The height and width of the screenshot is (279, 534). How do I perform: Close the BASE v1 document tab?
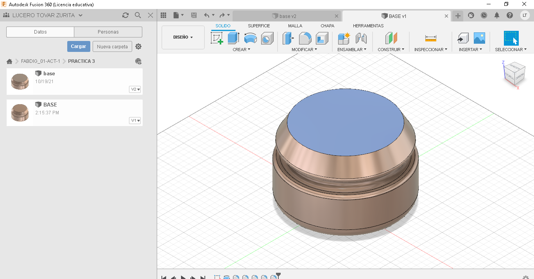pyautogui.click(x=446, y=16)
